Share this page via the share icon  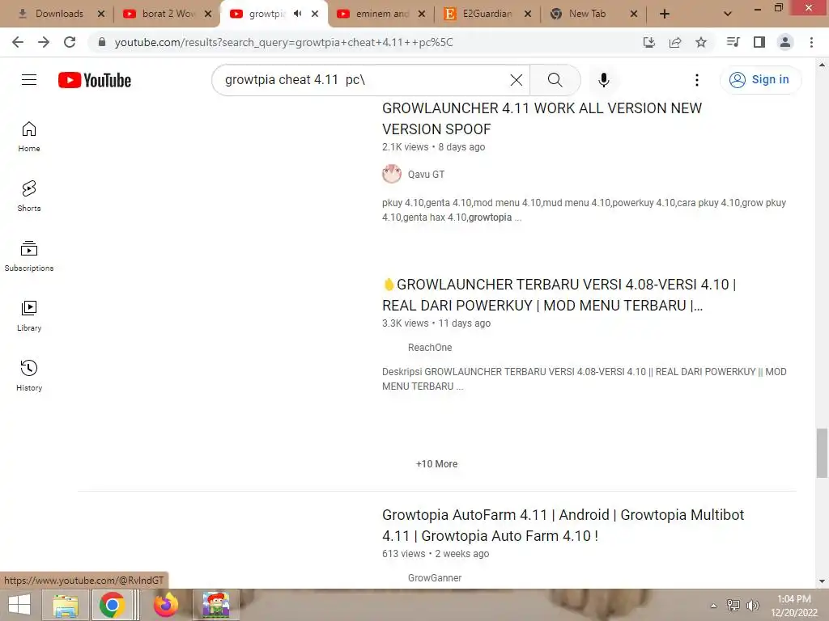[675, 42]
